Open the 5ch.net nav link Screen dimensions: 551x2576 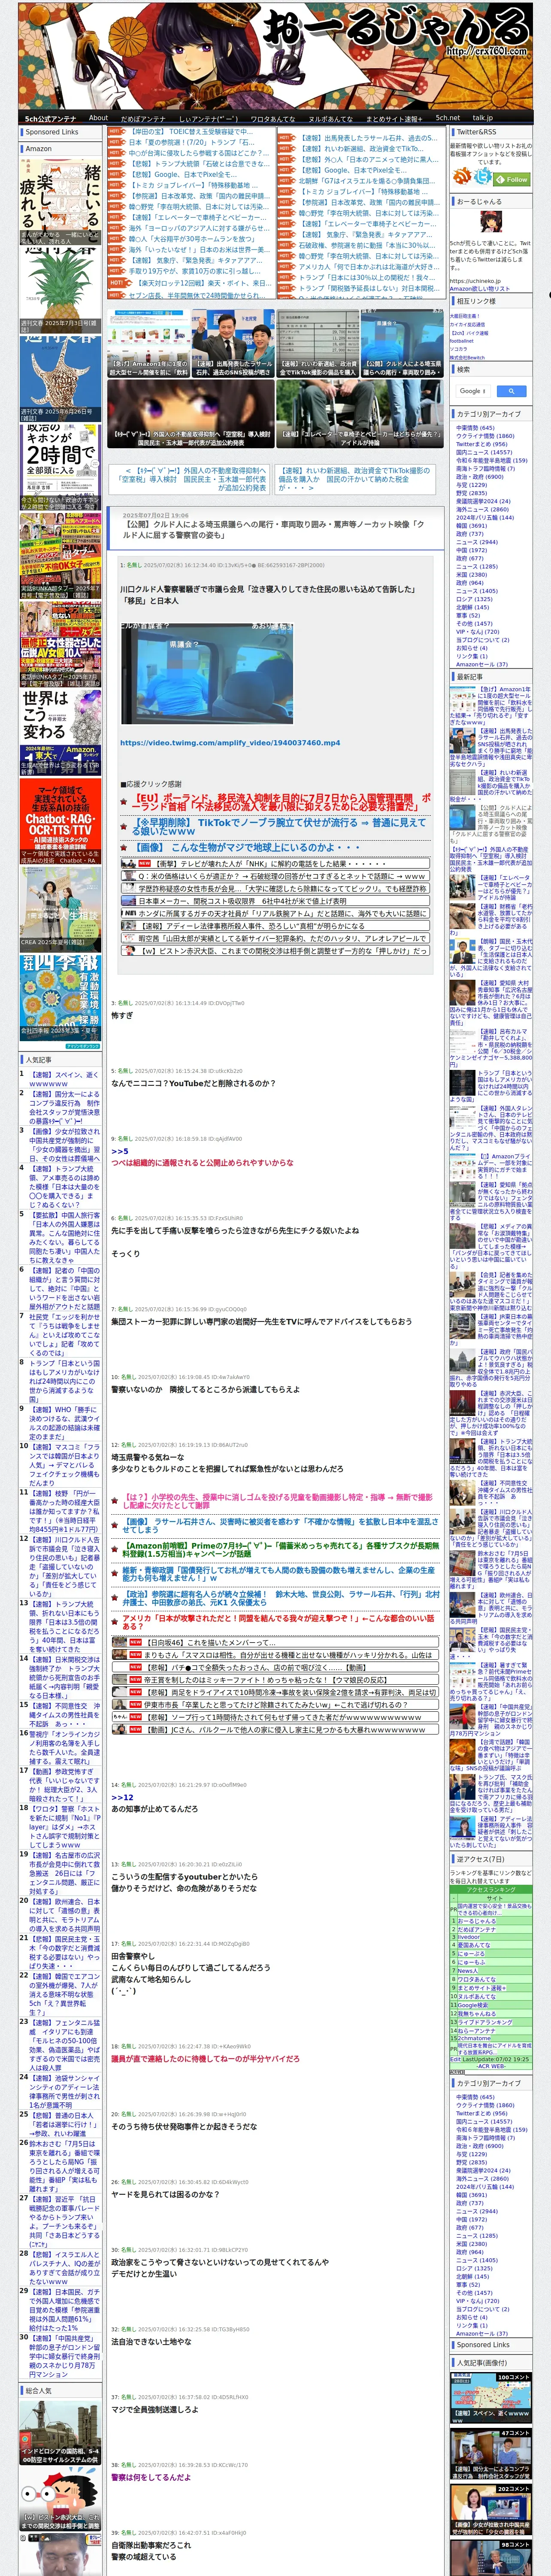447,118
